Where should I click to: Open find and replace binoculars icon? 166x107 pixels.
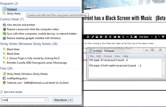point(136,37)
